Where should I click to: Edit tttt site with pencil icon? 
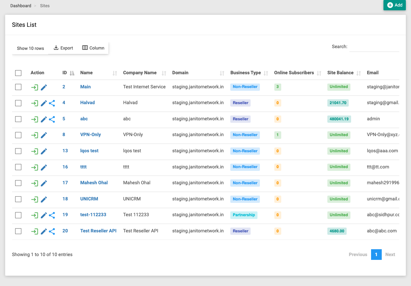pyautogui.click(x=44, y=167)
